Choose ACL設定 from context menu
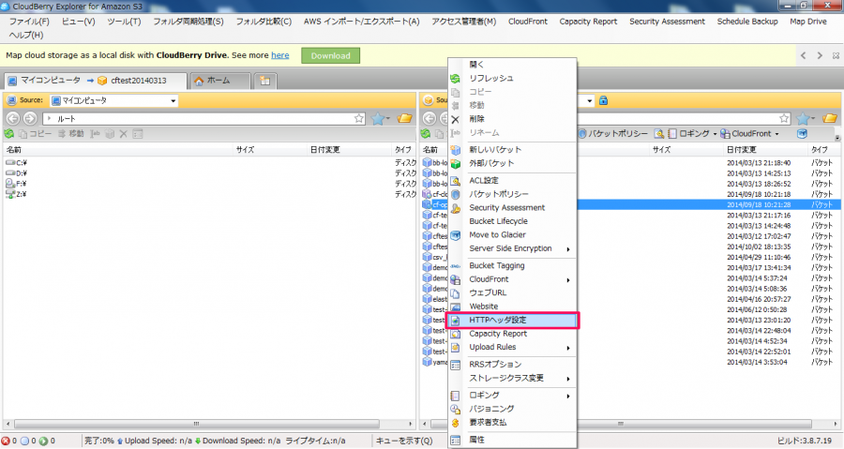Screen dimensions: 844x449 click(x=514, y=180)
